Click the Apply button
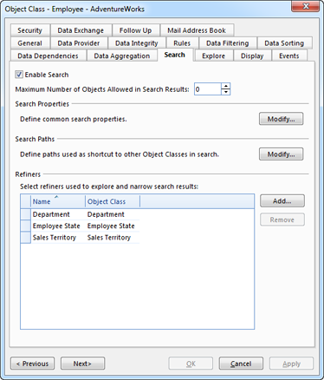The image size is (324, 380). coord(291,364)
